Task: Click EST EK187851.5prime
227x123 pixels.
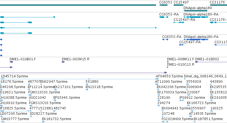Action: pyautogui.click(x=208, y=119)
